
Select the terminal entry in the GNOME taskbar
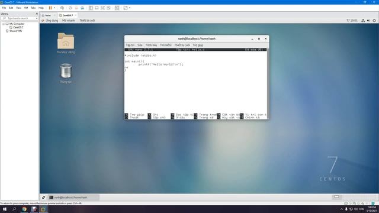point(73,197)
